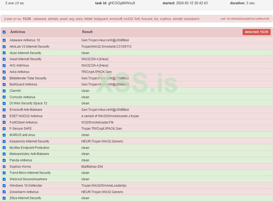Image resolution: width=273 pixels, height=201 pixels.
Task: Click the Result column header
Action: (87, 32)
